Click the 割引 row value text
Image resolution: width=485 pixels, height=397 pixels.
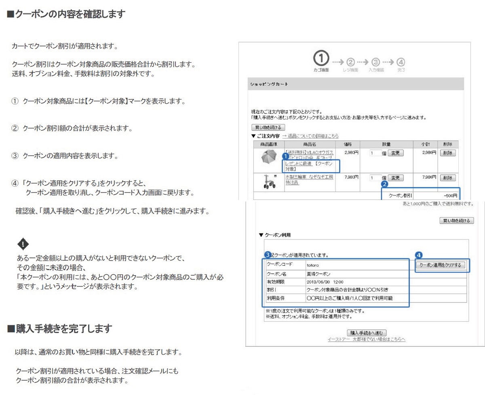[x=348, y=290]
